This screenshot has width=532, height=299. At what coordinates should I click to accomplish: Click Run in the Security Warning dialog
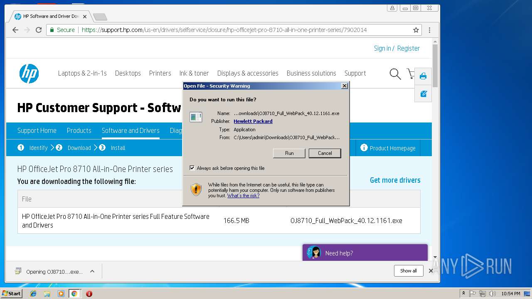(289, 153)
